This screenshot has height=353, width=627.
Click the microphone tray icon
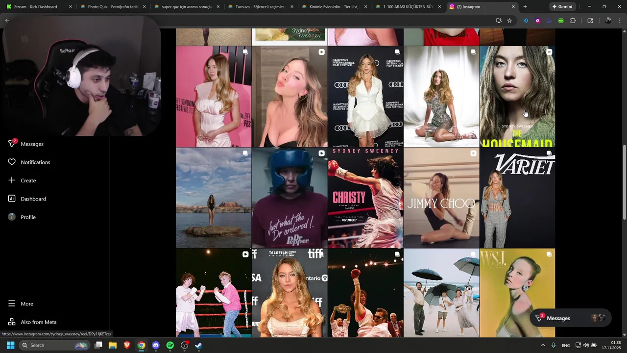[554, 345]
